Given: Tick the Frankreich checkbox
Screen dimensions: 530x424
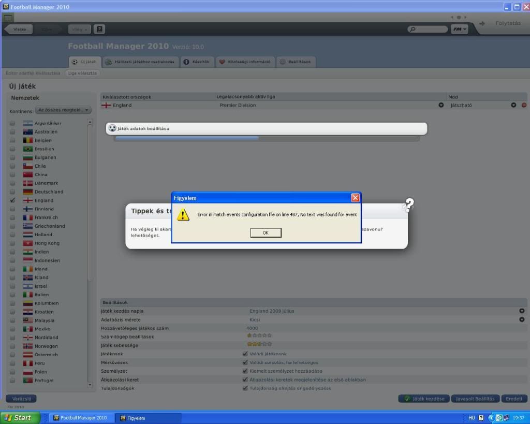Looking at the screenshot, I should click(12, 217).
